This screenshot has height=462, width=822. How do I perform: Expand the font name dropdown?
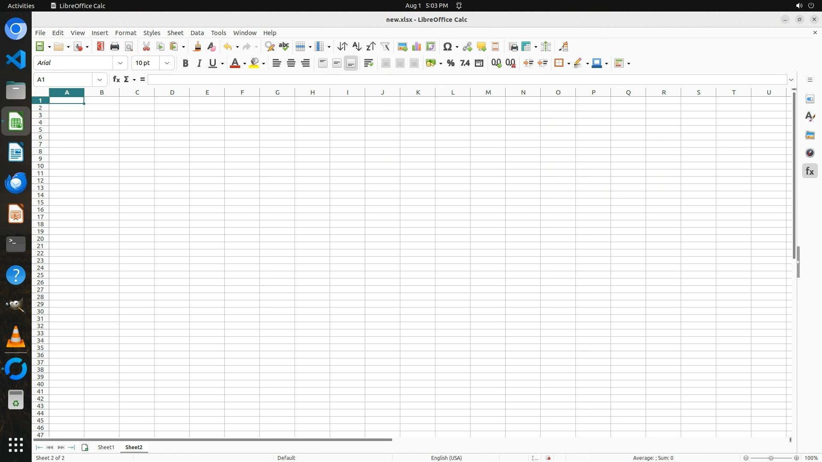[120, 63]
